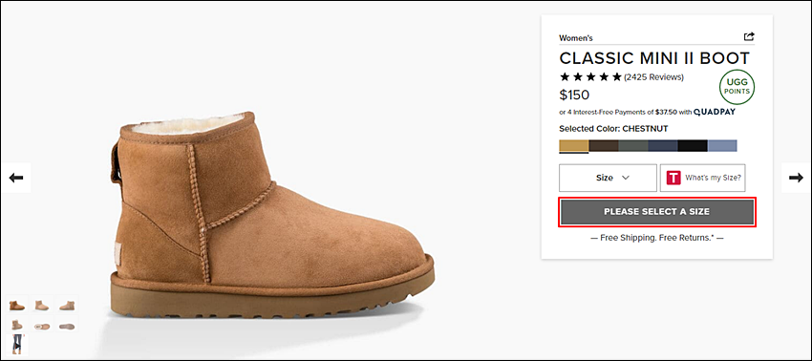Viewport: 812px width, 361px height.
Task: Expand the Size dropdown
Action: click(x=608, y=178)
